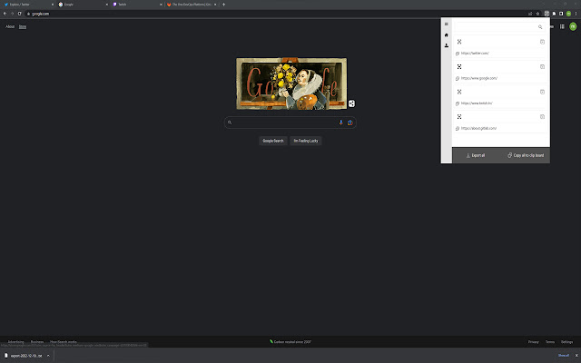Show QR code for the about.gitlab.com entry
581x363 pixels.
pyautogui.click(x=459, y=117)
